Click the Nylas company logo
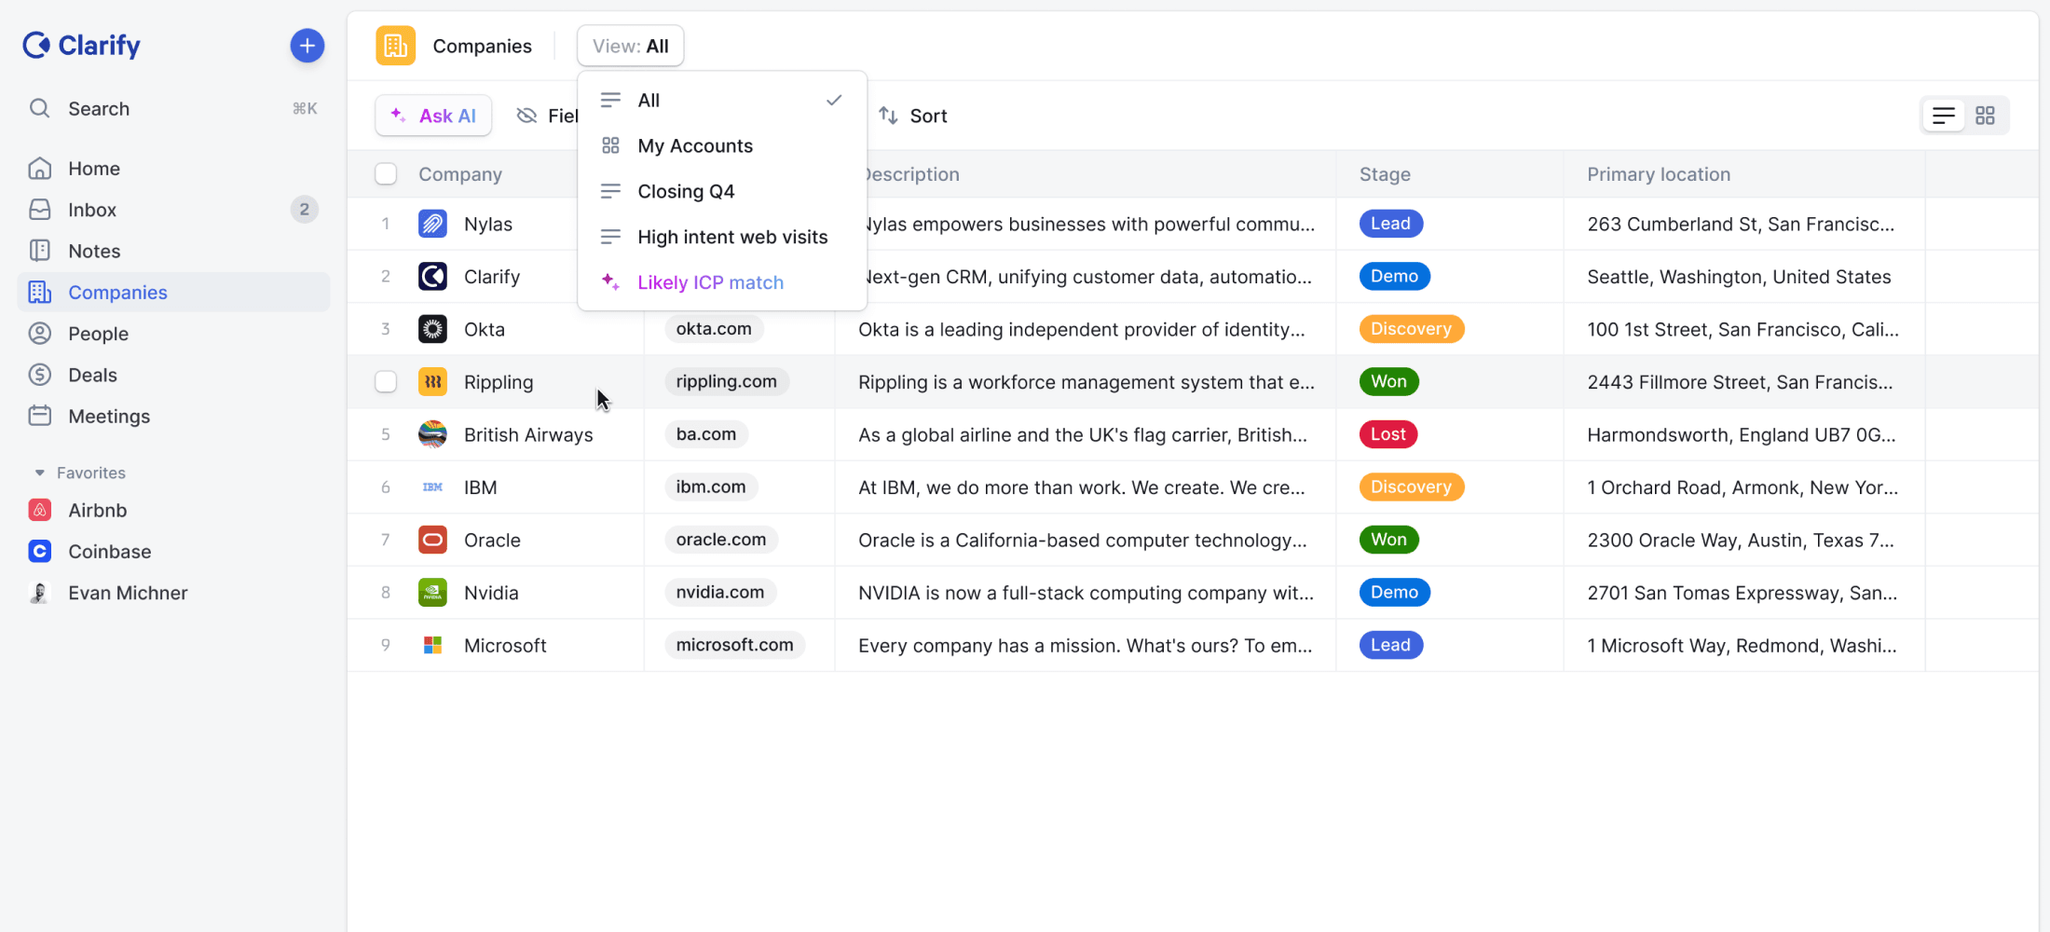The width and height of the screenshot is (2050, 932). tap(432, 224)
